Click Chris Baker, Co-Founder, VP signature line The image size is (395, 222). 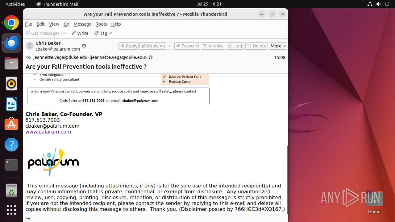pos(64,114)
